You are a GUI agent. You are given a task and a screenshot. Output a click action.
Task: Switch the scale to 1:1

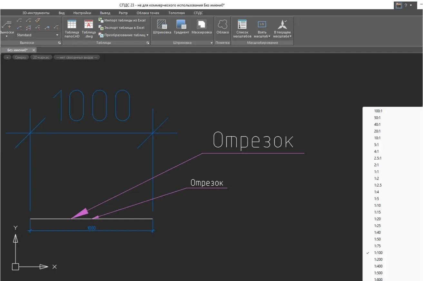coord(376,172)
